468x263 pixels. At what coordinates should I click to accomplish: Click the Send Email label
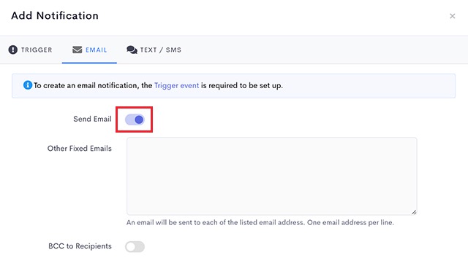coord(92,119)
